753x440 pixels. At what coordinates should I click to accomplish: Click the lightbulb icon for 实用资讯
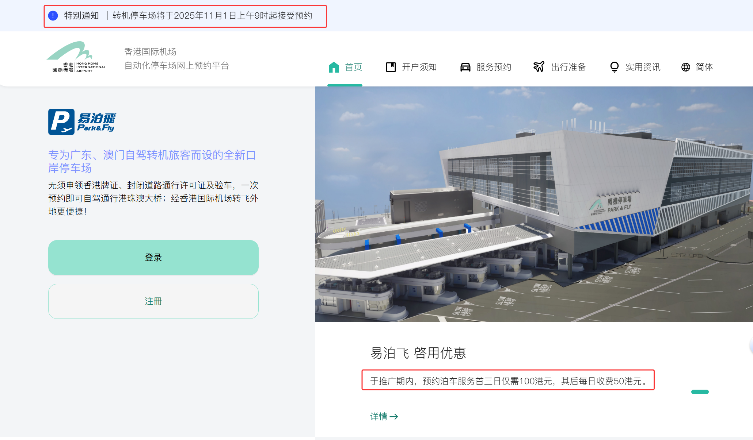[x=614, y=67]
